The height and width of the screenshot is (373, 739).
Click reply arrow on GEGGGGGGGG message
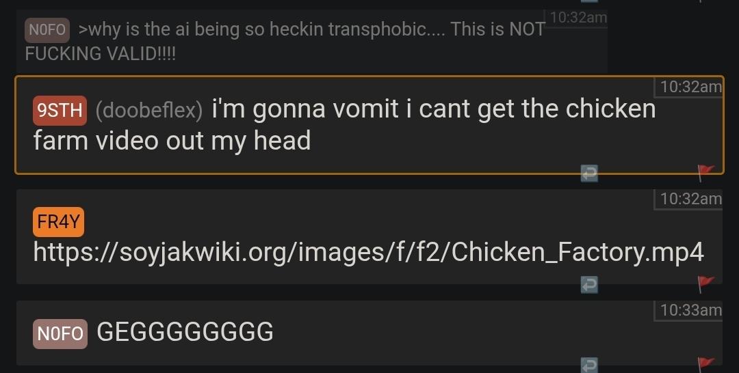point(589,365)
